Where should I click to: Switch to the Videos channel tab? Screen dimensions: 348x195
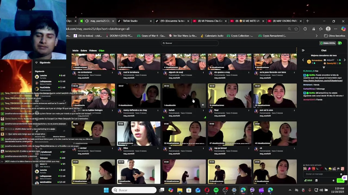click(x=93, y=51)
